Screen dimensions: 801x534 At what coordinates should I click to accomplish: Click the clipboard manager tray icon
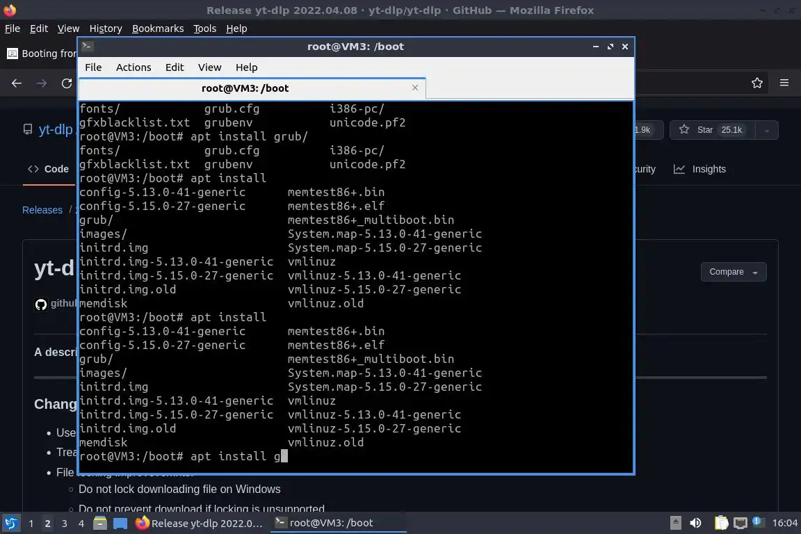721,523
